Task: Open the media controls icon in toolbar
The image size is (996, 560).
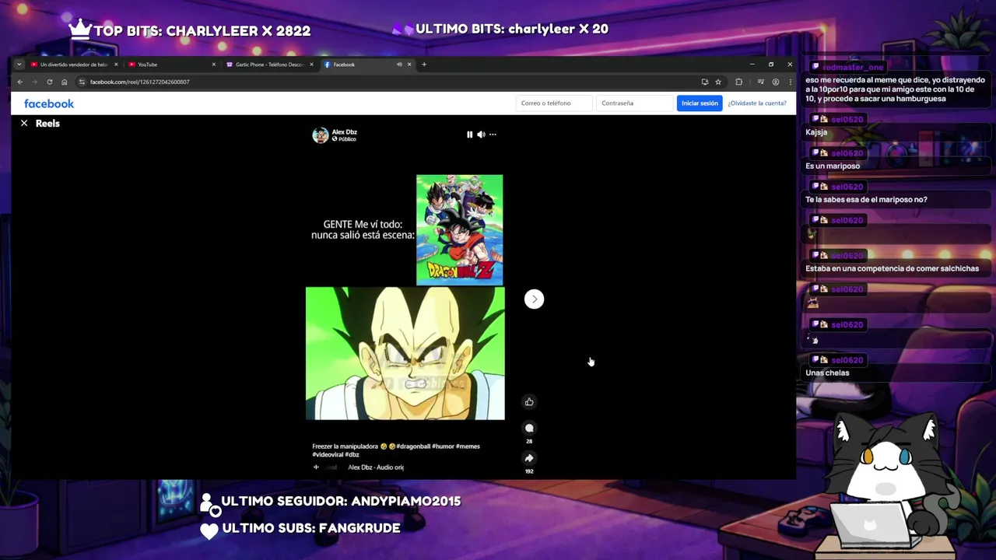Action: (x=760, y=82)
